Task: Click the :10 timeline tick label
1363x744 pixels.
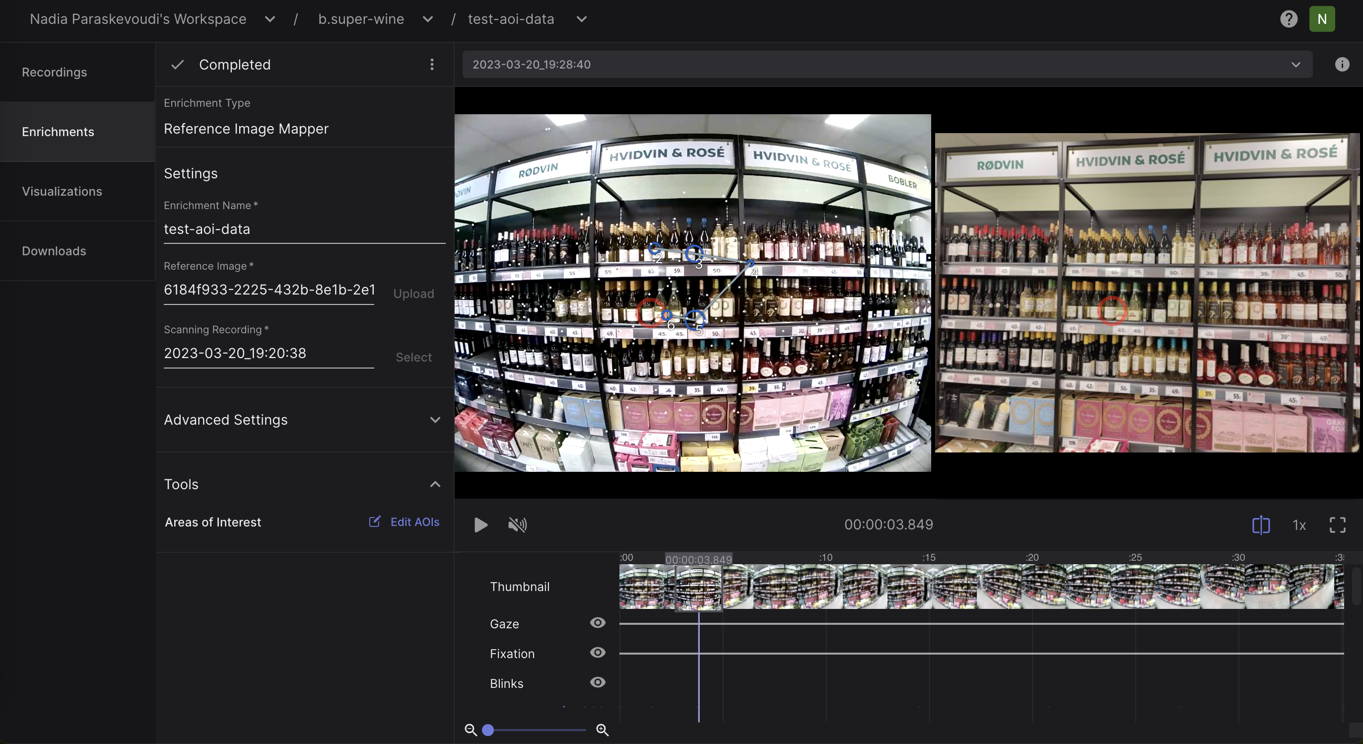Action: coord(825,557)
